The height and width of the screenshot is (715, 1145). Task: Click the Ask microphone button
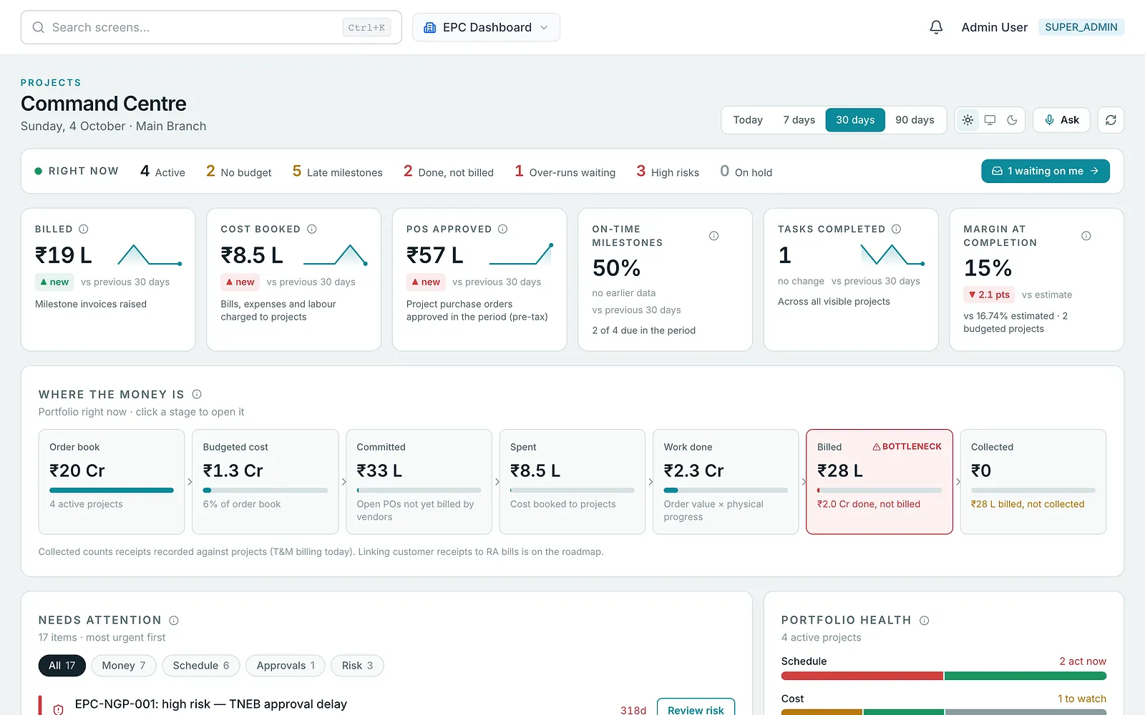[1061, 120]
